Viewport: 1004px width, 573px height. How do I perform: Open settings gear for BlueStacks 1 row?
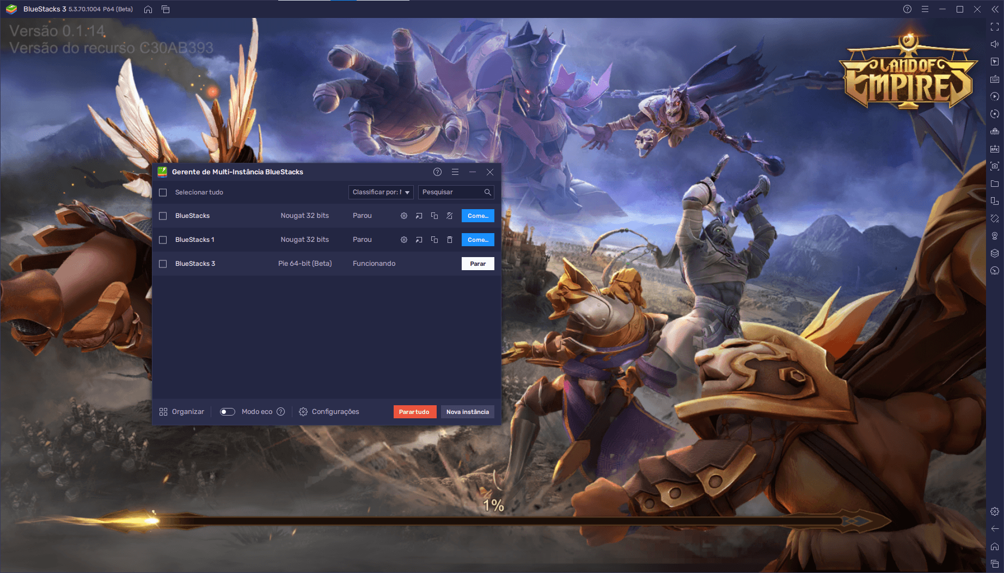pyautogui.click(x=404, y=240)
